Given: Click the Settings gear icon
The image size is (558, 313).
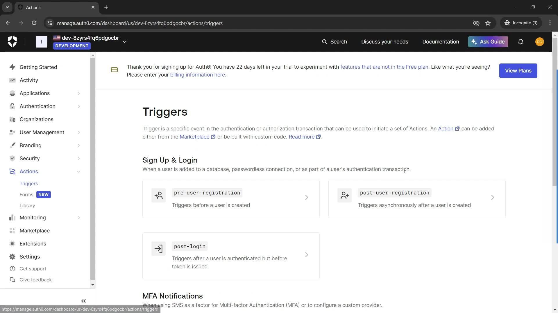Looking at the screenshot, I should (12, 257).
